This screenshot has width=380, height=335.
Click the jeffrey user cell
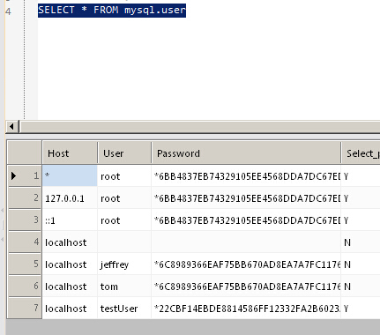[x=124, y=264]
